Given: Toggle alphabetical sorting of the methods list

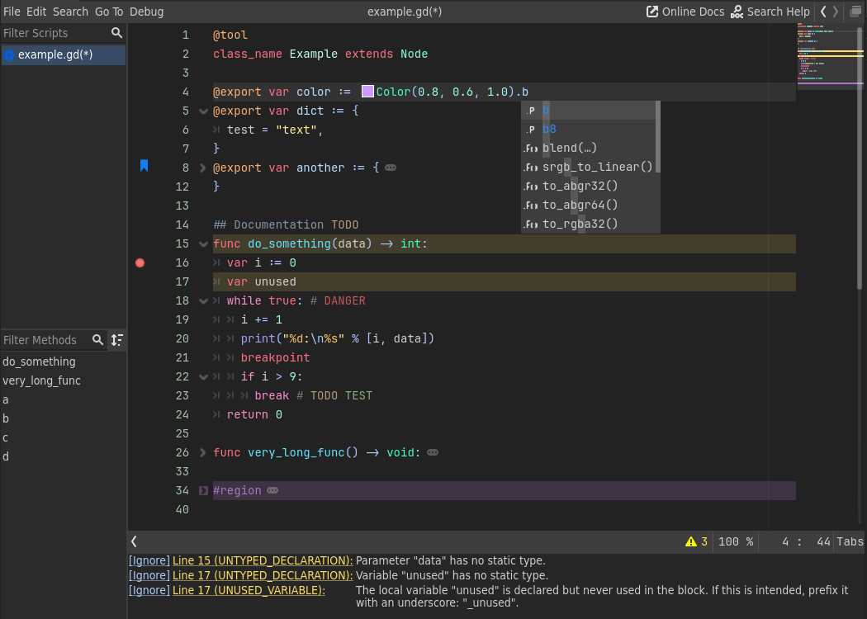Looking at the screenshot, I should pyautogui.click(x=116, y=340).
